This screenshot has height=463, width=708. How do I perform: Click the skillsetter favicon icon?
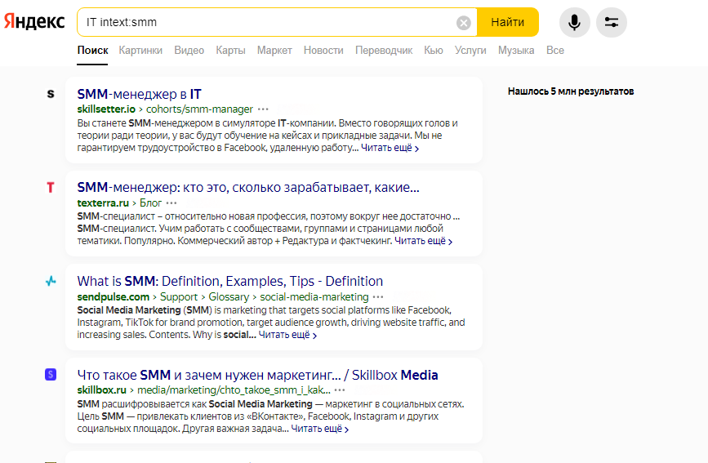click(x=51, y=94)
